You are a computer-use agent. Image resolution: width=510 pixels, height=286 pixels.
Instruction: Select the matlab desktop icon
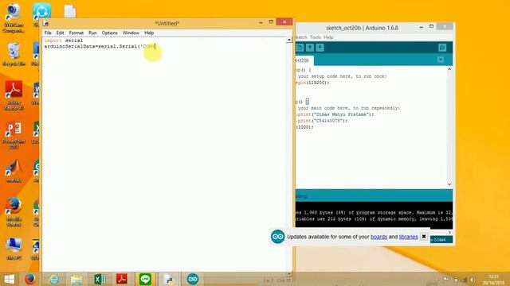coord(14,172)
